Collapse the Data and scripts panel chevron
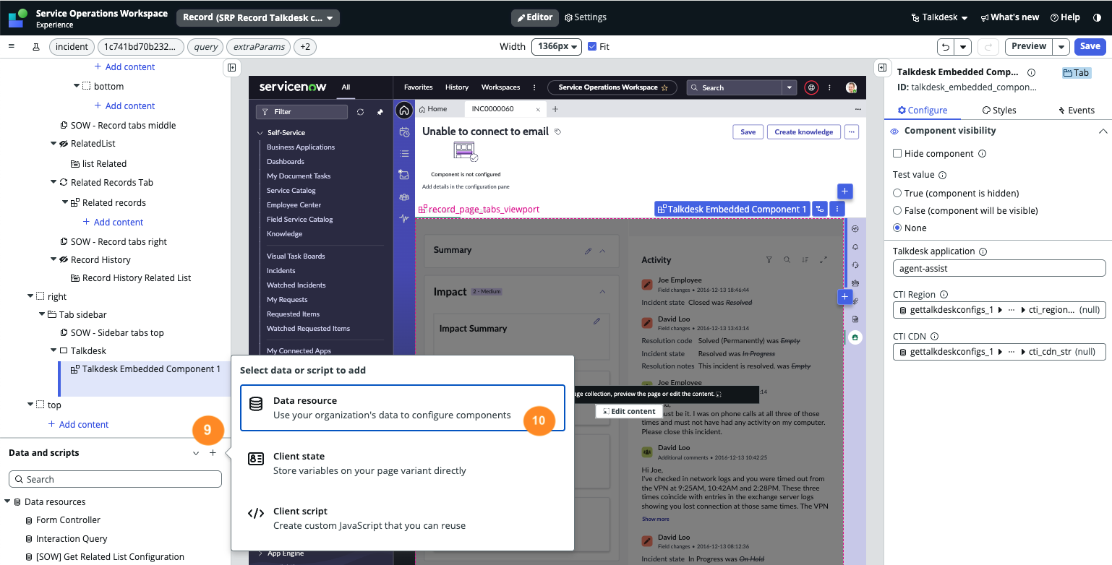This screenshot has height=565, width=1112. coord(196,453)
